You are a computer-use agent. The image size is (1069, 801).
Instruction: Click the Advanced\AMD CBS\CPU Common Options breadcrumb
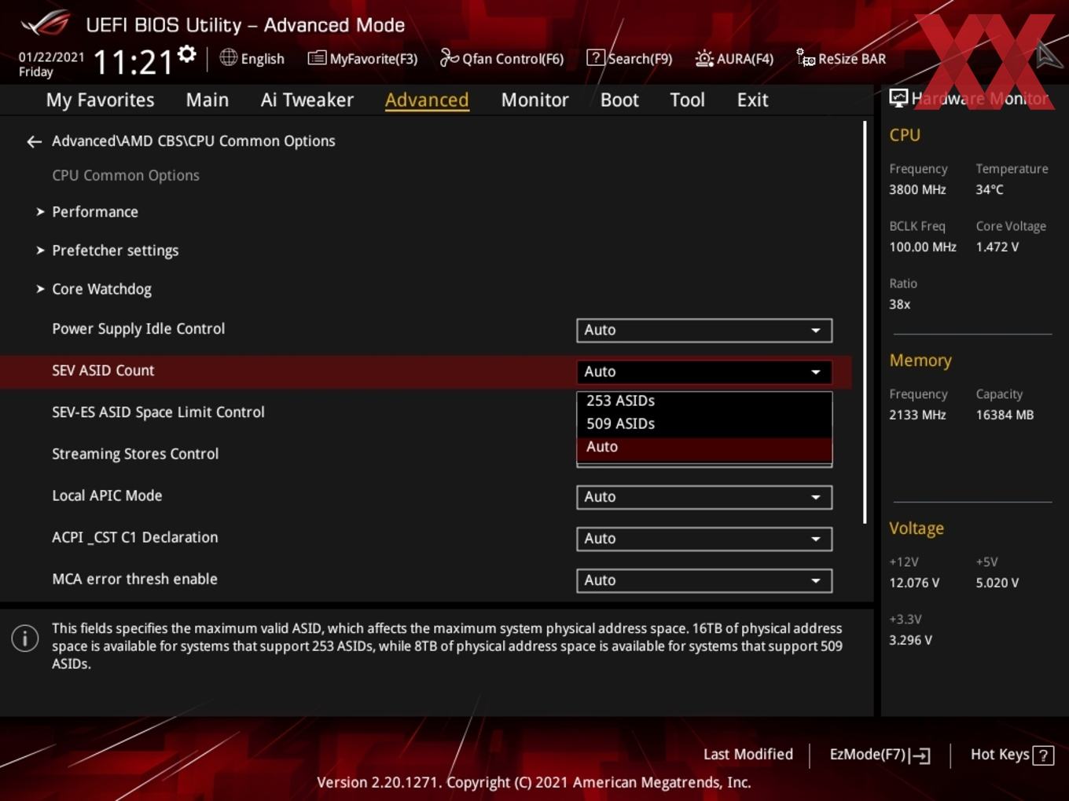(193, 141)
